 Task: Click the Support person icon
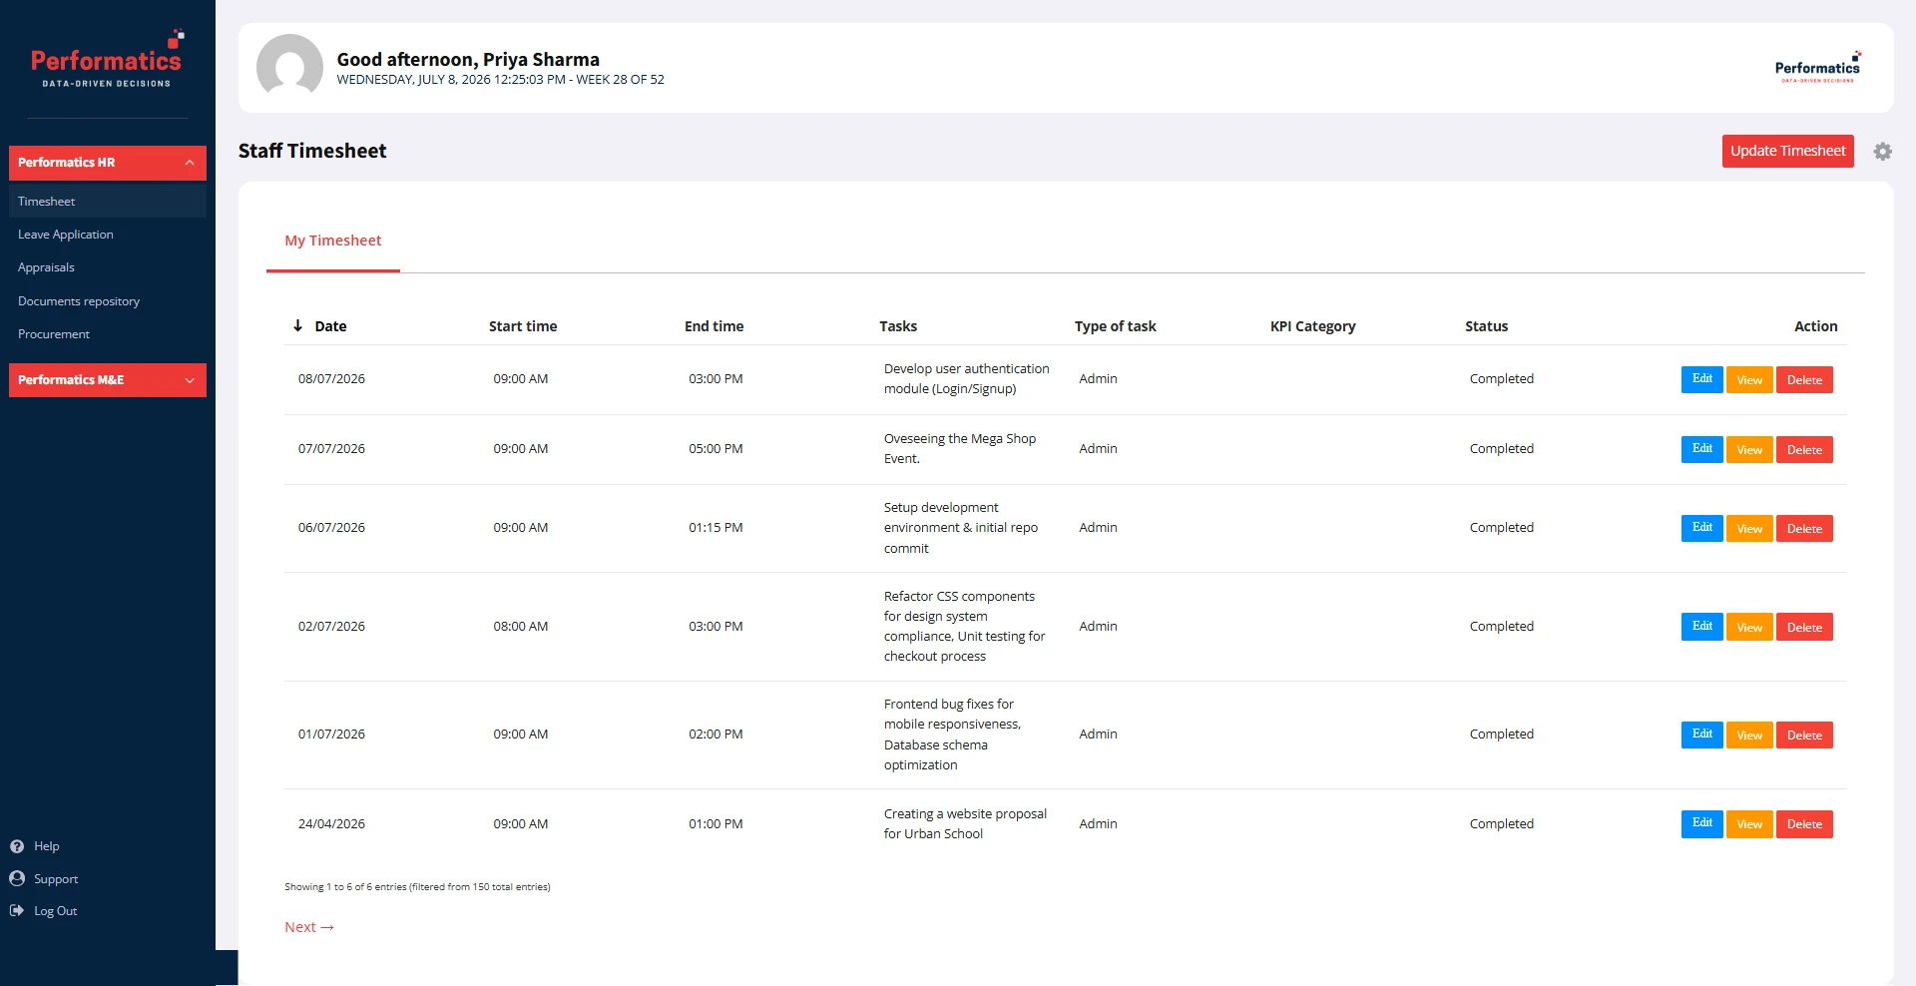(x=17, y=878)
